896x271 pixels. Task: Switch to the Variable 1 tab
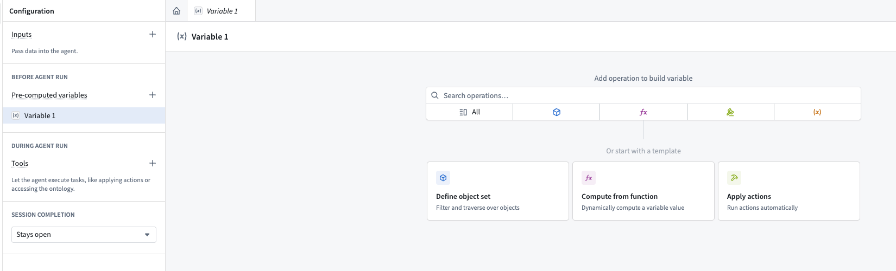coord(222,11)
